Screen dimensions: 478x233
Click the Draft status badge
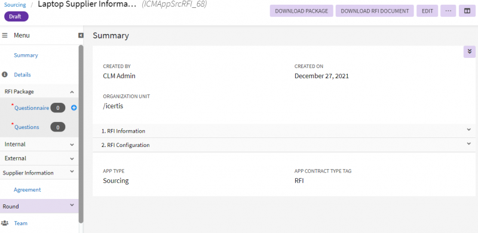click(17, 17)
